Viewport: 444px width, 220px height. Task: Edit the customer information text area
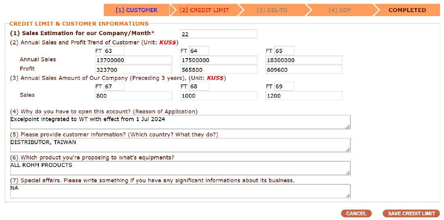[180, 145]
